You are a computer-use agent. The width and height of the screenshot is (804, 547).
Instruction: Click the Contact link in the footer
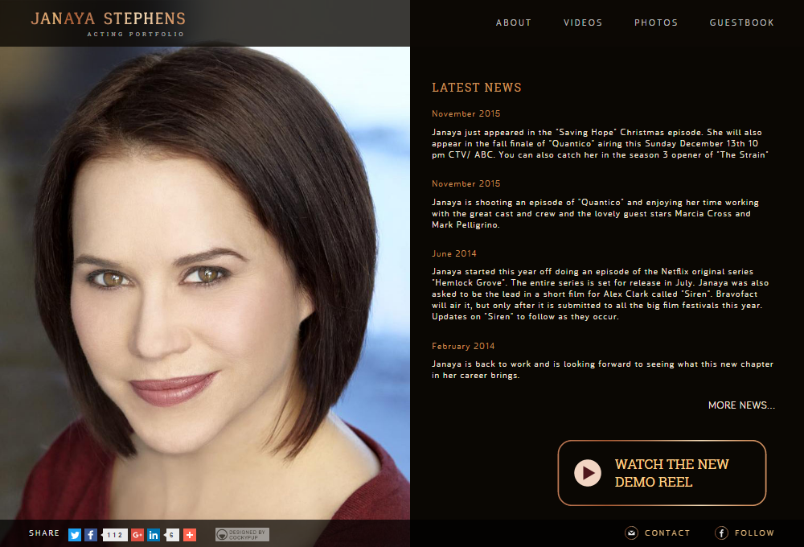click(x=667, y=533)
